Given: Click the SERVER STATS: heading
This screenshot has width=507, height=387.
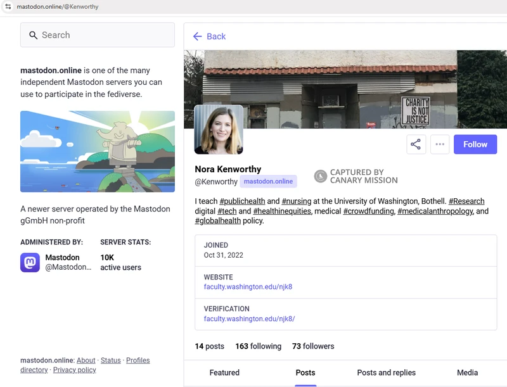Looking at the screenshot, I should tap(125, 242).
